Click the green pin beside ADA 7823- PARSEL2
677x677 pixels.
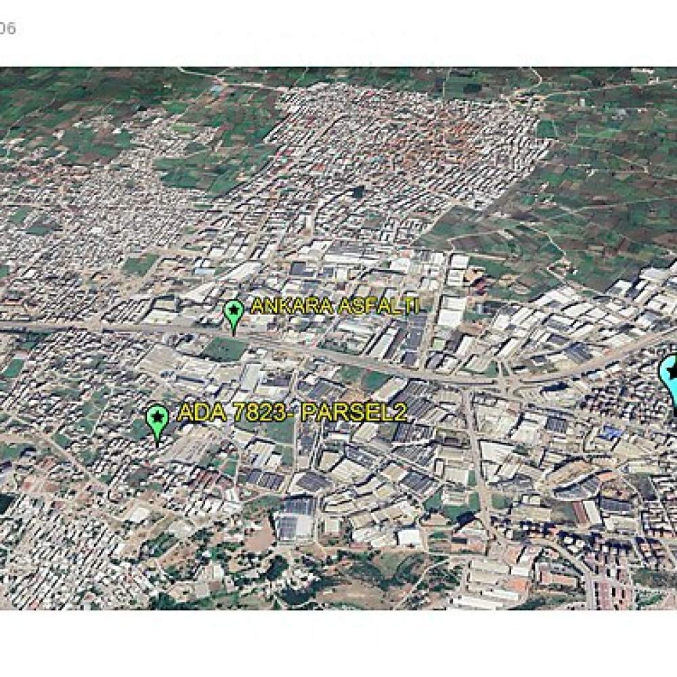coord(157,425)
